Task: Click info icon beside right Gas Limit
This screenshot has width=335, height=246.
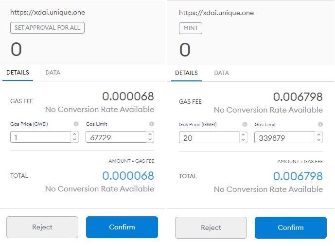Action: (320, 124)
